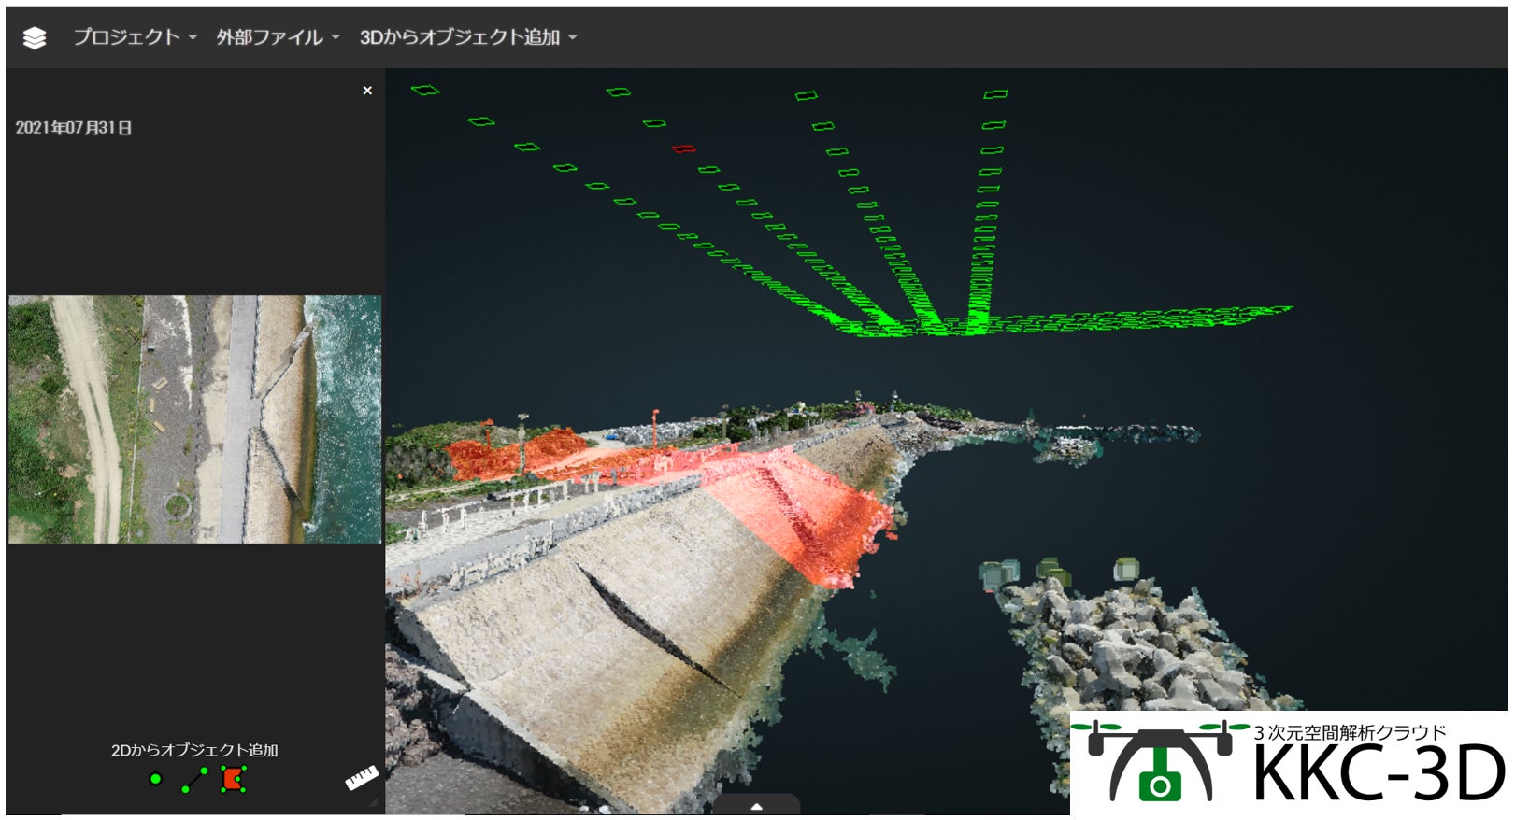Click the red projected area on seawall
1515x820 pixels.
coord(802,518)
